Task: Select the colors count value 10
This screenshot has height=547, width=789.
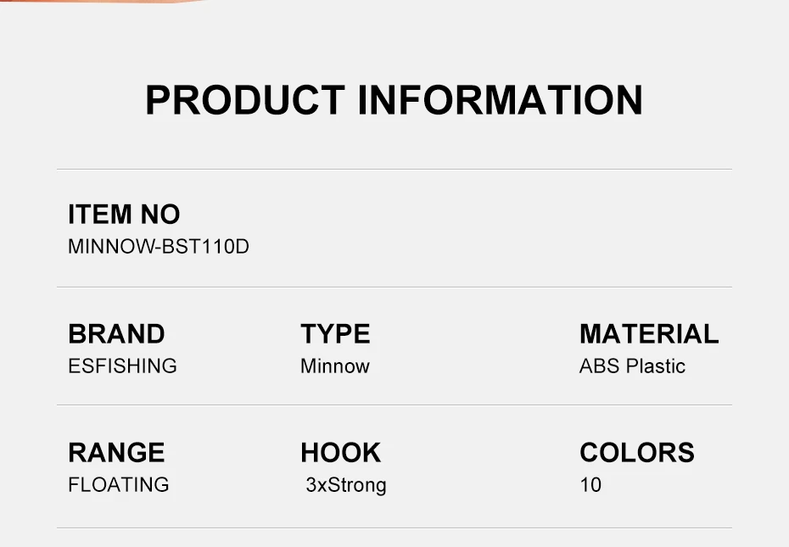Action: pyautogui.click(x=590, y=485)
